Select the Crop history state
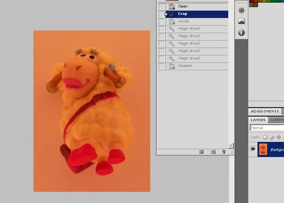The width and height of the screenshot is (284, 203). coord(197,14)
